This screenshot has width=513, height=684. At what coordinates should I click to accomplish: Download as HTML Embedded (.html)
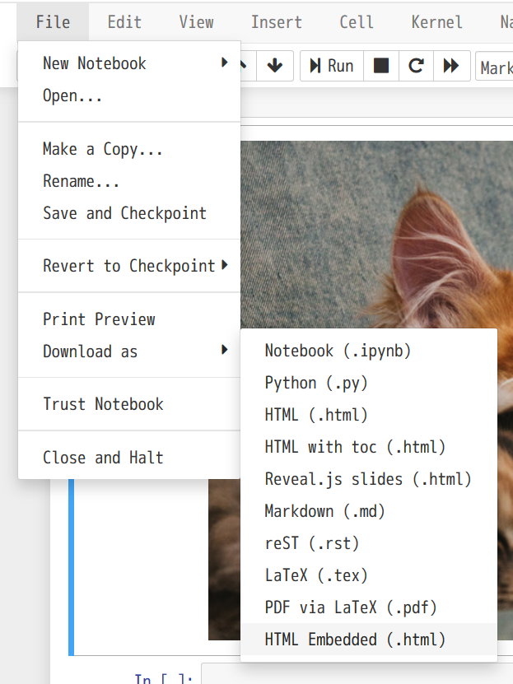click(x=369, y=640)
